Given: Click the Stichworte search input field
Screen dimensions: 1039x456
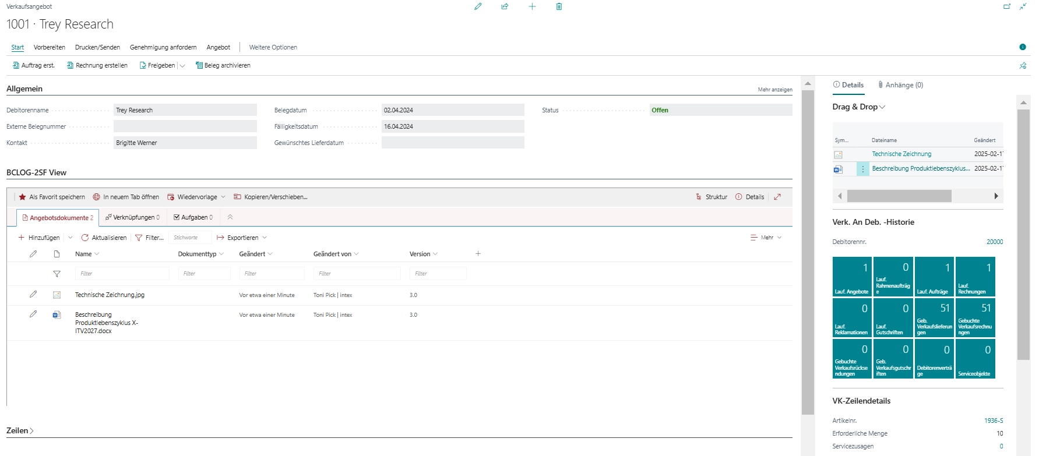Looking at the screenshot, I should point(190,238).
